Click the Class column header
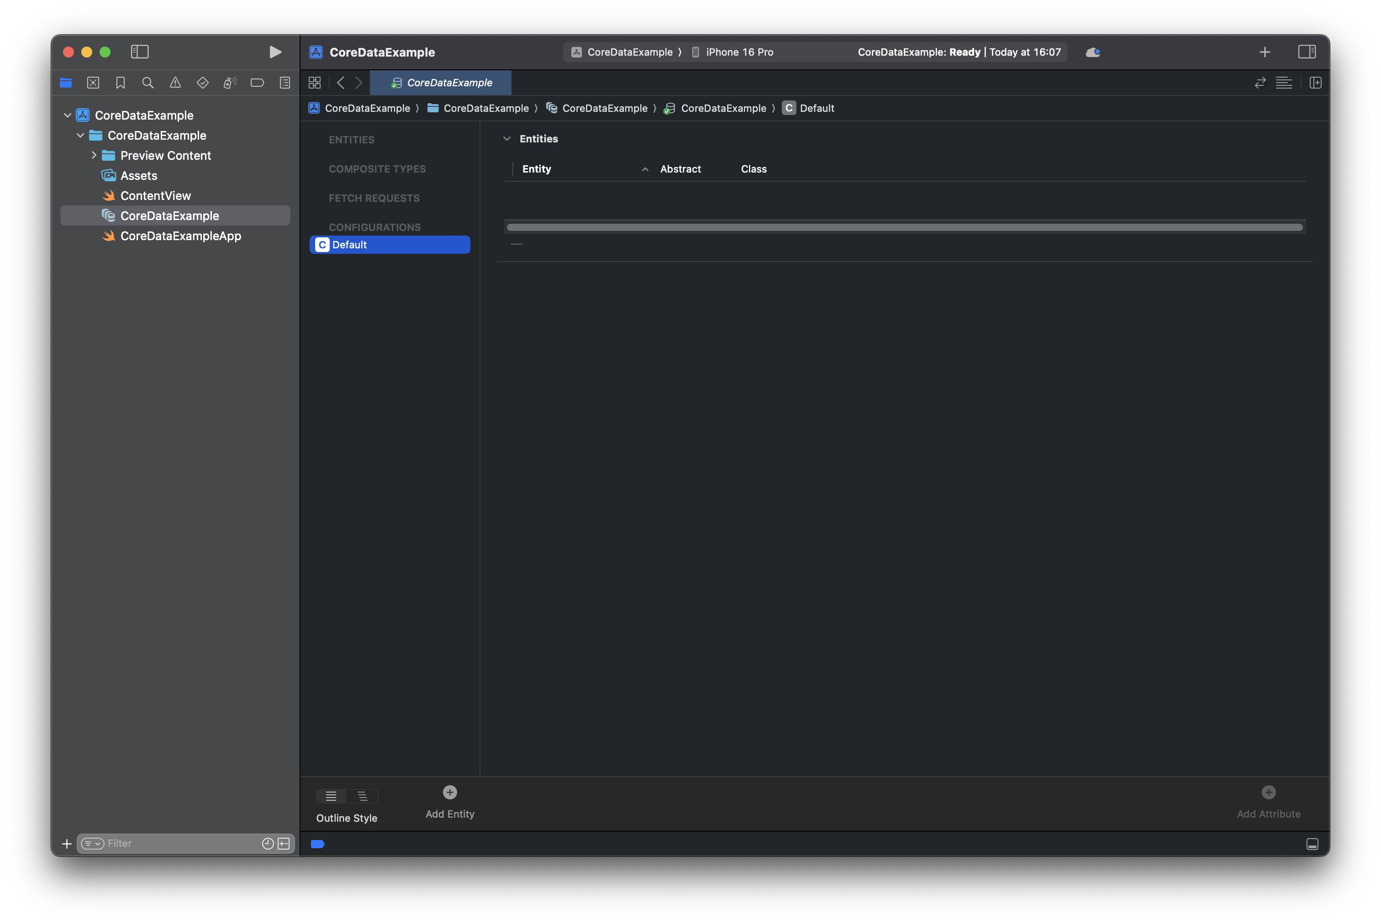Image resolution: width=1381 pixels, height=924 pixels. coord(753,169)
